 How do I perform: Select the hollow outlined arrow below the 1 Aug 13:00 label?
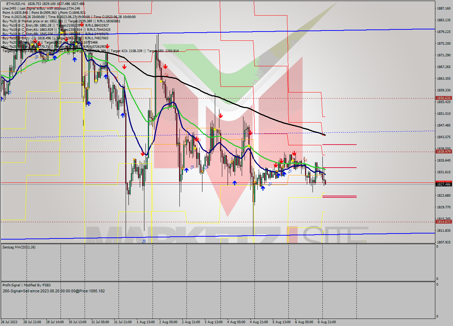(143, 241)
